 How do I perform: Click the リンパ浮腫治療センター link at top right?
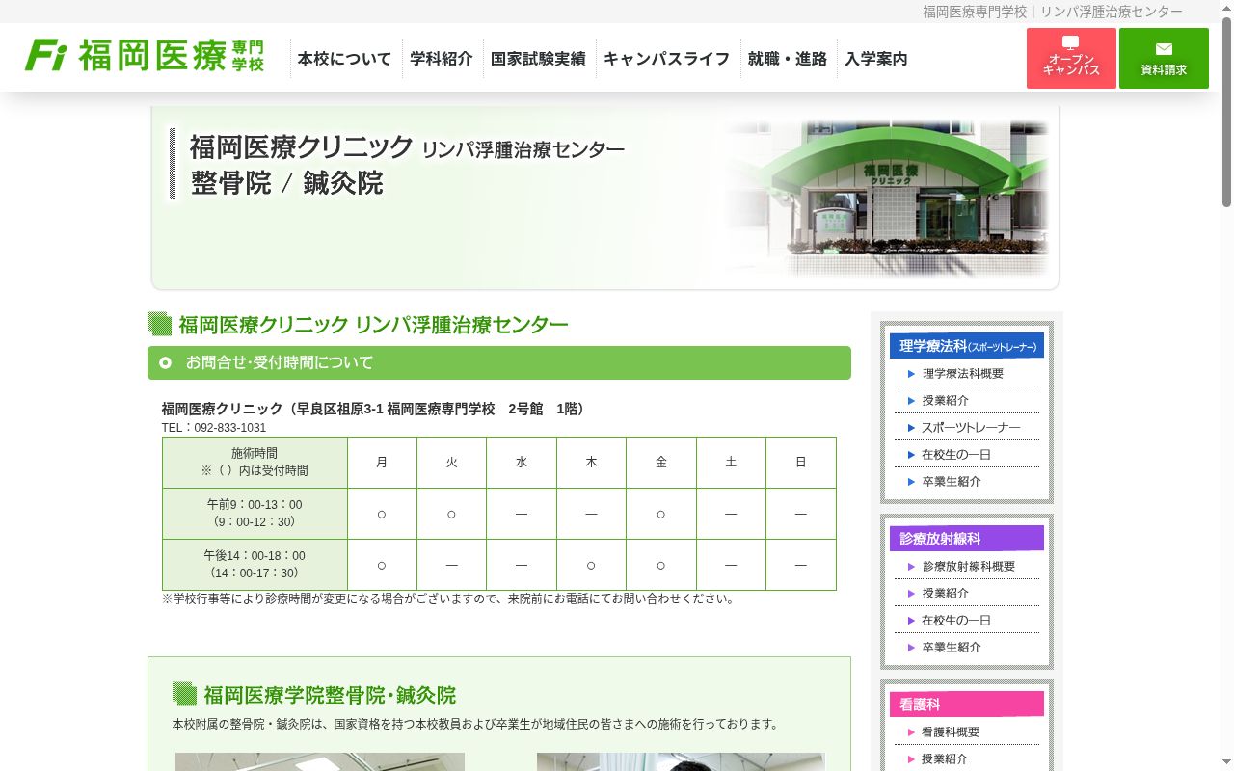click(1111, 12)
